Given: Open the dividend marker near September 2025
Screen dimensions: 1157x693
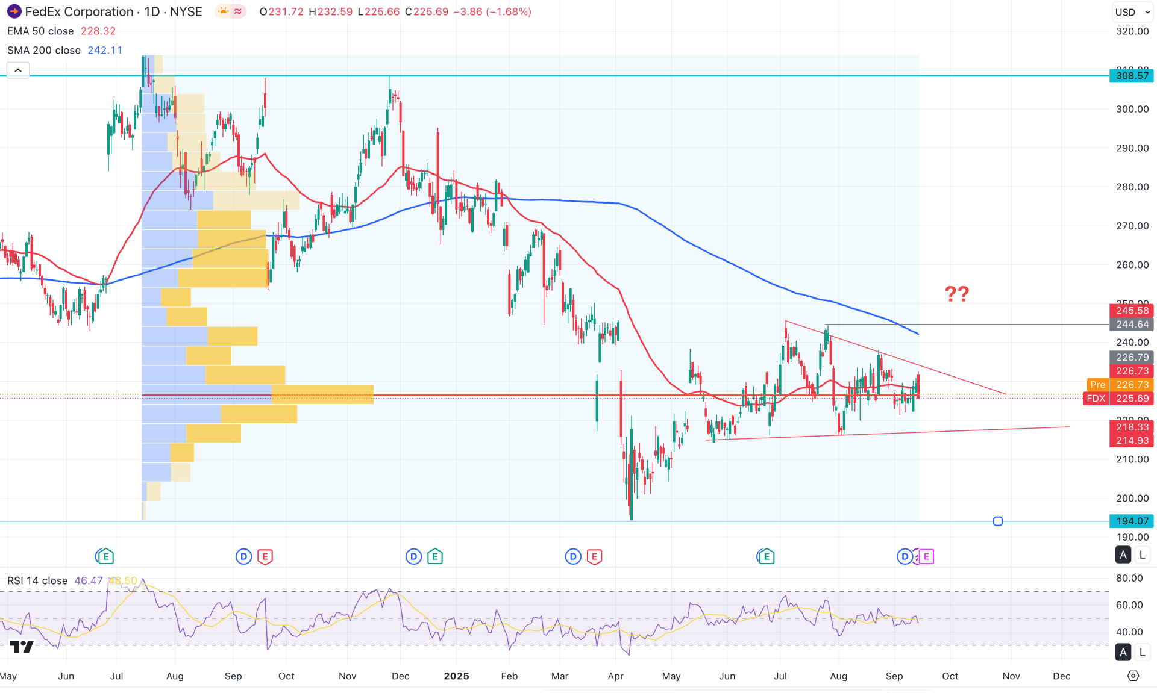Looking at the screenshot, I should 905,556.
